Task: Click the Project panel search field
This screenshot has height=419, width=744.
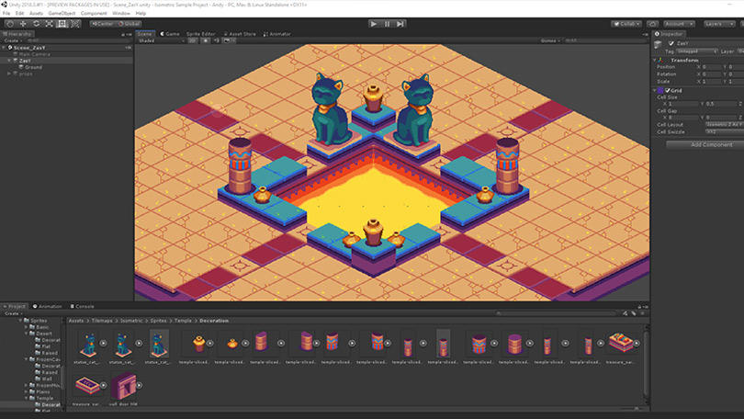Action: click(556, 313)
